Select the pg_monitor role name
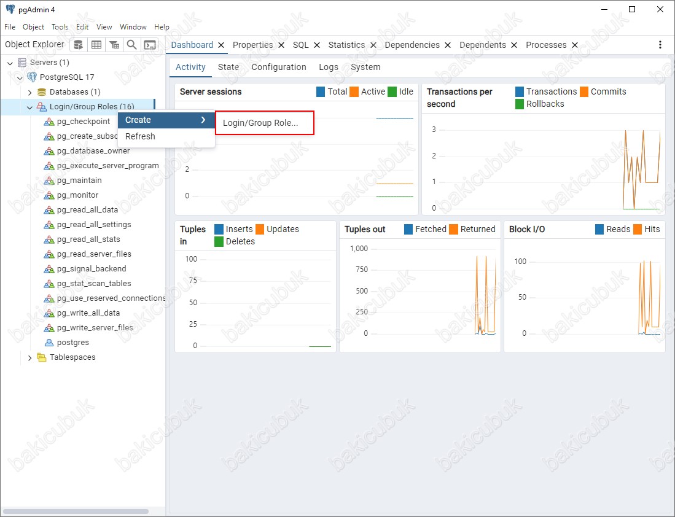The width and height of the screenshot is (675, 517). click(x=77, y=195)
